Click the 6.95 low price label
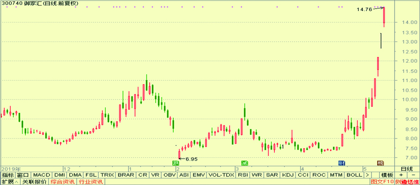420x185 pixels. tap(191, 159)
